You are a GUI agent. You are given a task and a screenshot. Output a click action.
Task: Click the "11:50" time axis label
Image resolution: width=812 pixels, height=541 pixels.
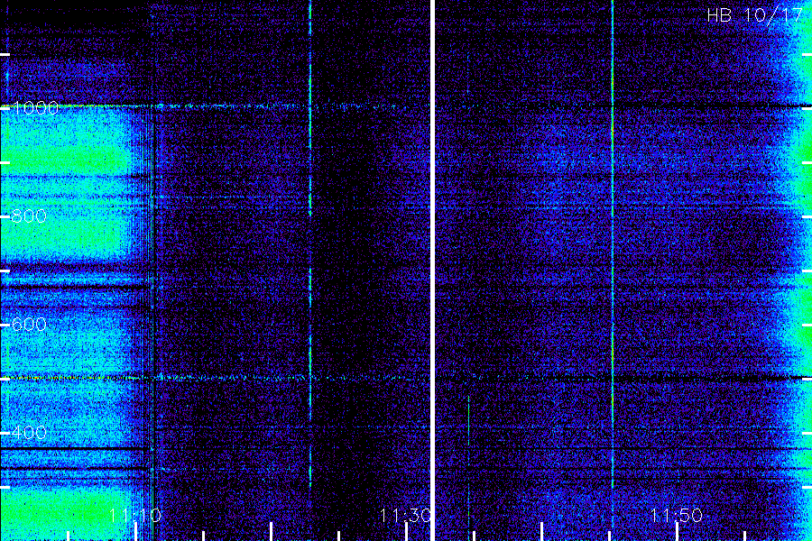coord(677,515)
